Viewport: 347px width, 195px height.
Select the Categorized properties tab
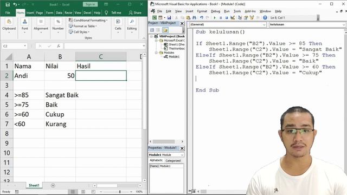coord(173,161)
